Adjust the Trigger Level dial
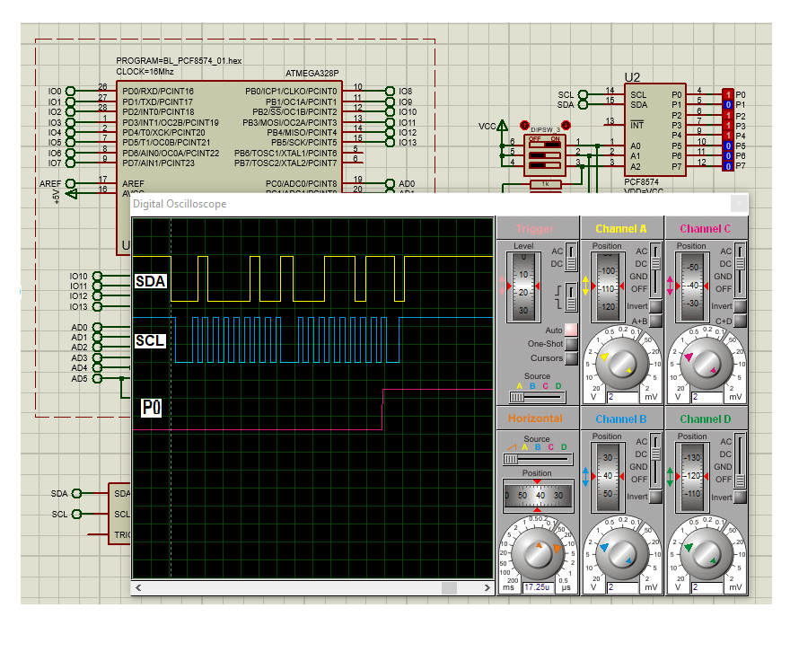790x652 pixels. point(523,286)
